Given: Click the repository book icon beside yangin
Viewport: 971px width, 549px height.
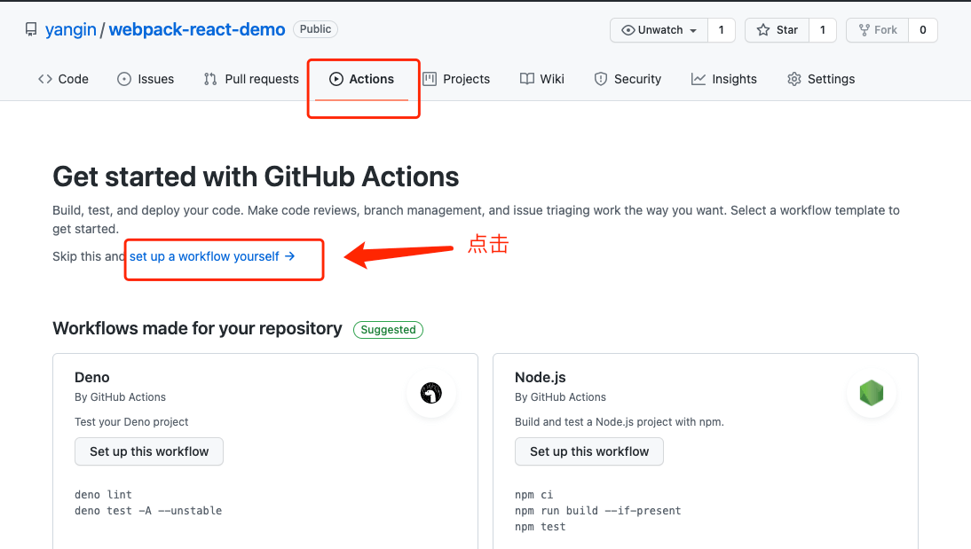Looking at the screenshot, I should (31, 29).
